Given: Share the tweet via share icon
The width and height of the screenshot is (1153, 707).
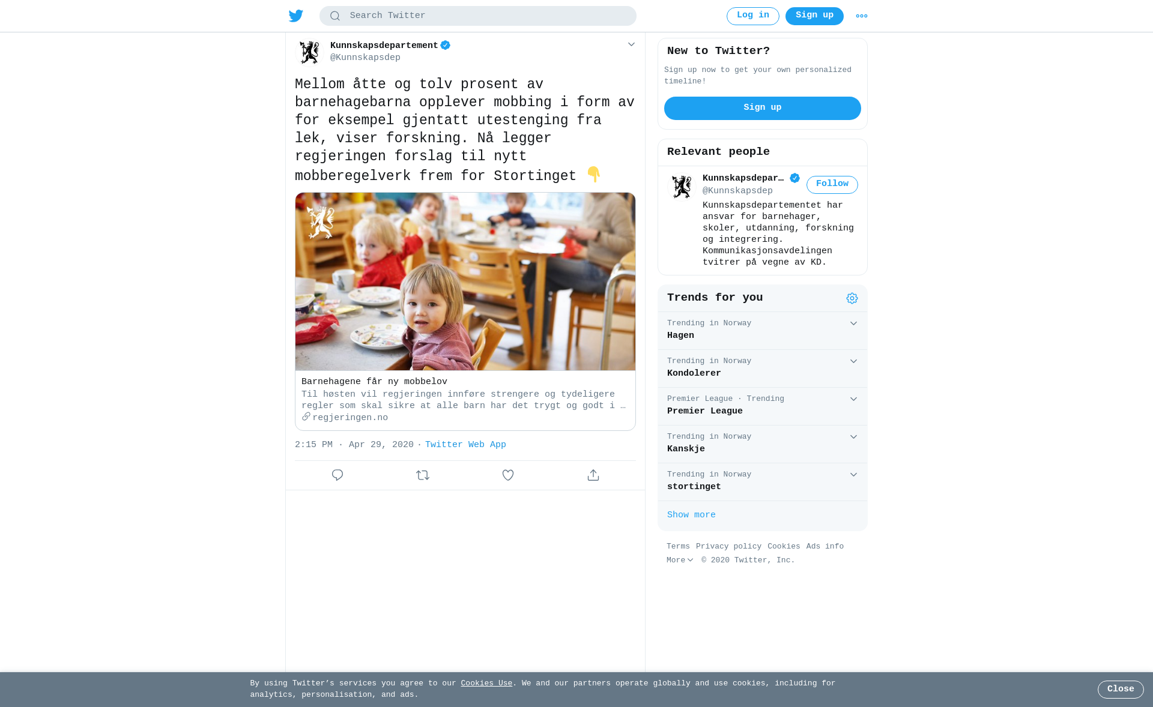Looking at the screenshot, I should 593,475.
